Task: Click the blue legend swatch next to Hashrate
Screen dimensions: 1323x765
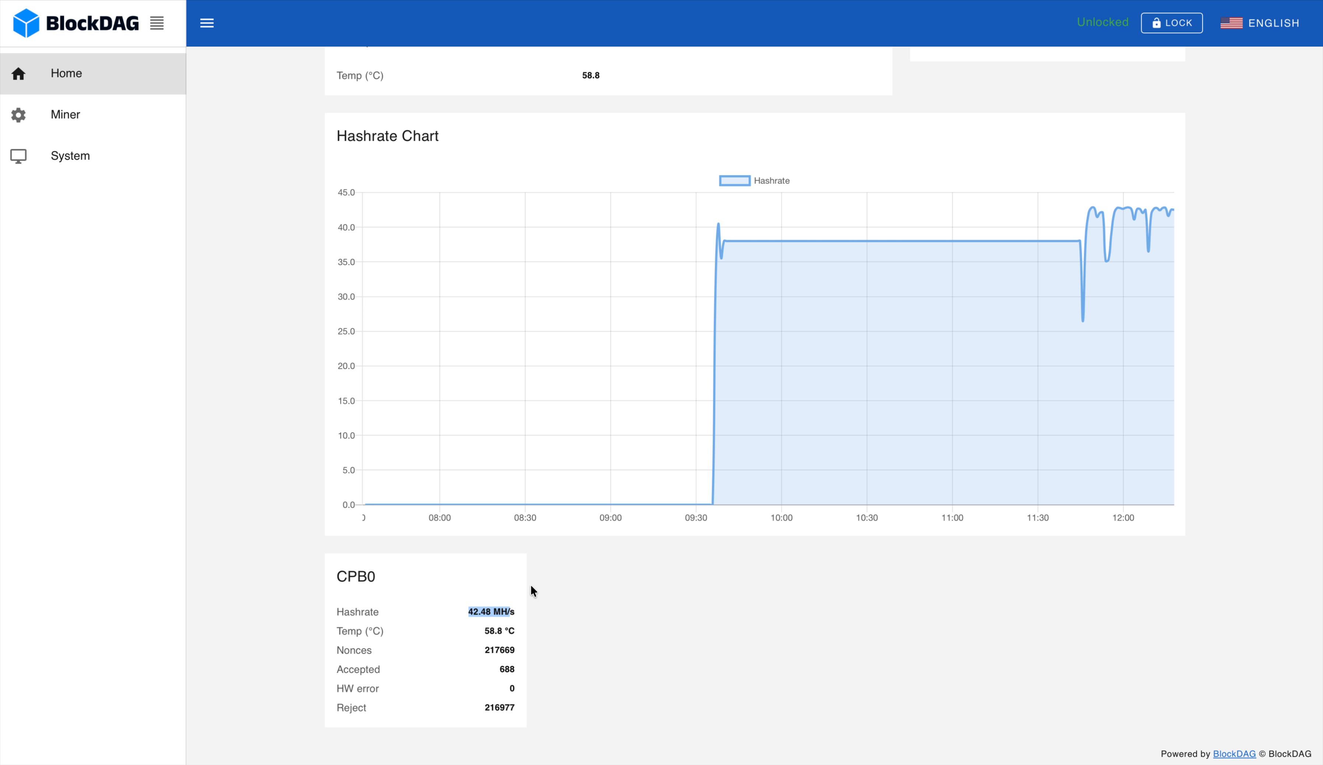Action: point(734,180)
